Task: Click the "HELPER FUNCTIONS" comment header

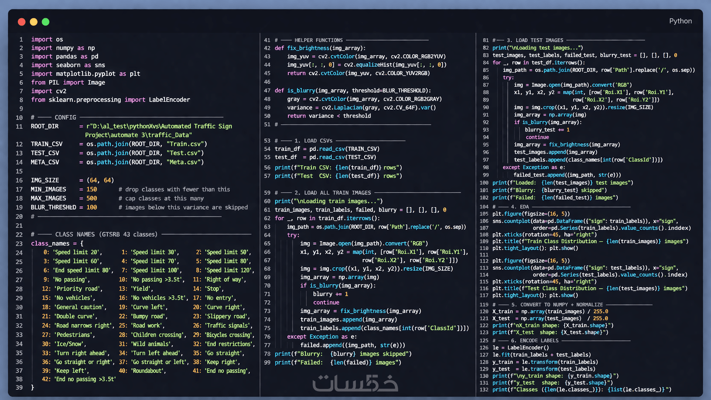Action: coord(318,40)
